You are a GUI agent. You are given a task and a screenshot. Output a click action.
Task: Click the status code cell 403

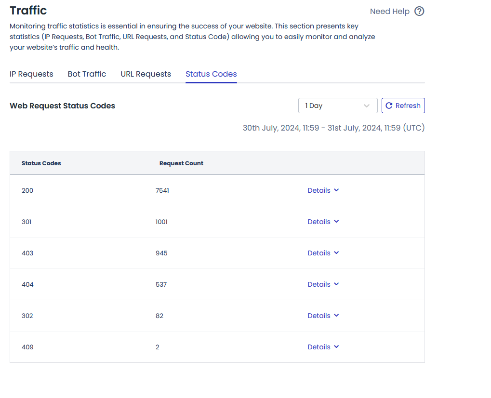(27, 253)
